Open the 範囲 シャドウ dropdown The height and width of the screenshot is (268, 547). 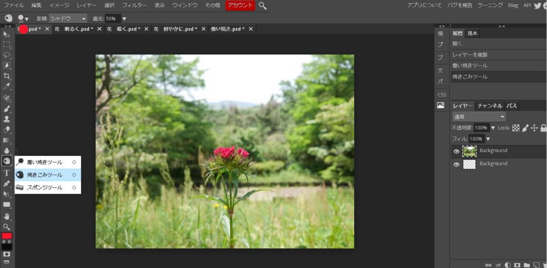68,19
